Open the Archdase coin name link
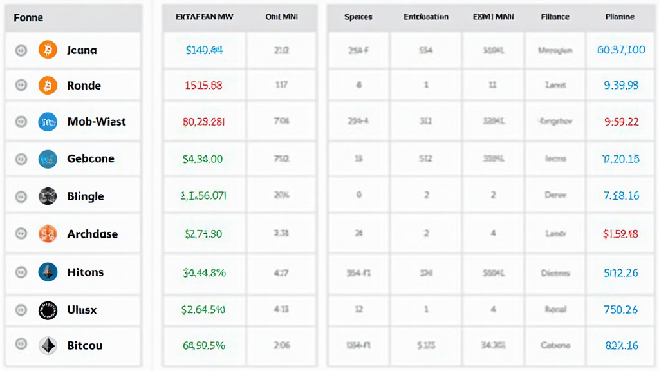Image resolution: width=659 pixels, height=371 pixels. pos(93,234)
